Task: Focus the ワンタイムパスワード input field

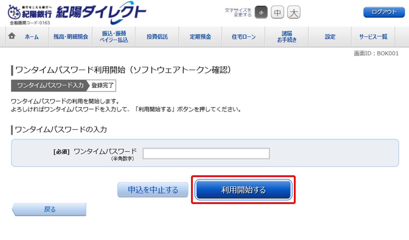Action: click(x=206, y=153)
